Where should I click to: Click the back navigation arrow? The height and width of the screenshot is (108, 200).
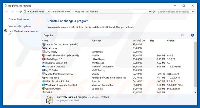[7, 12]
